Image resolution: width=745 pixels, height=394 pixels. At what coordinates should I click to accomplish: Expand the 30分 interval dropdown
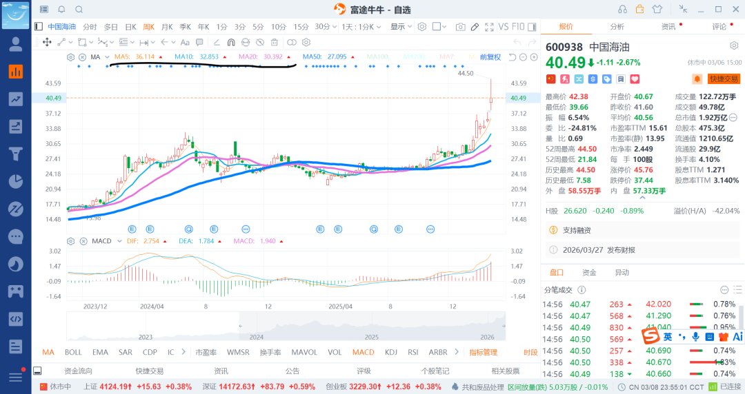pyautogui.click(x=326, y=27)
